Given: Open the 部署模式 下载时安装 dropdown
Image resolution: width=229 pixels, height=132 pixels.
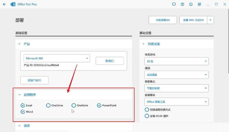Looking at the screenshot, I should [176, 88].
